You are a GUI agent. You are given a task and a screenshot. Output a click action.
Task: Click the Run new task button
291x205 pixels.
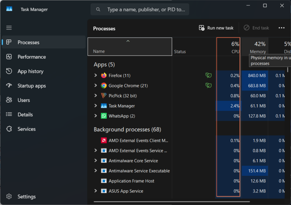pyautogui.click(x=216, y=28)
